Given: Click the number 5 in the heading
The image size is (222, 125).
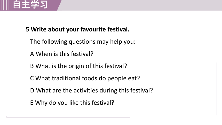Looking at the screenshot, I should pos(27,29).
